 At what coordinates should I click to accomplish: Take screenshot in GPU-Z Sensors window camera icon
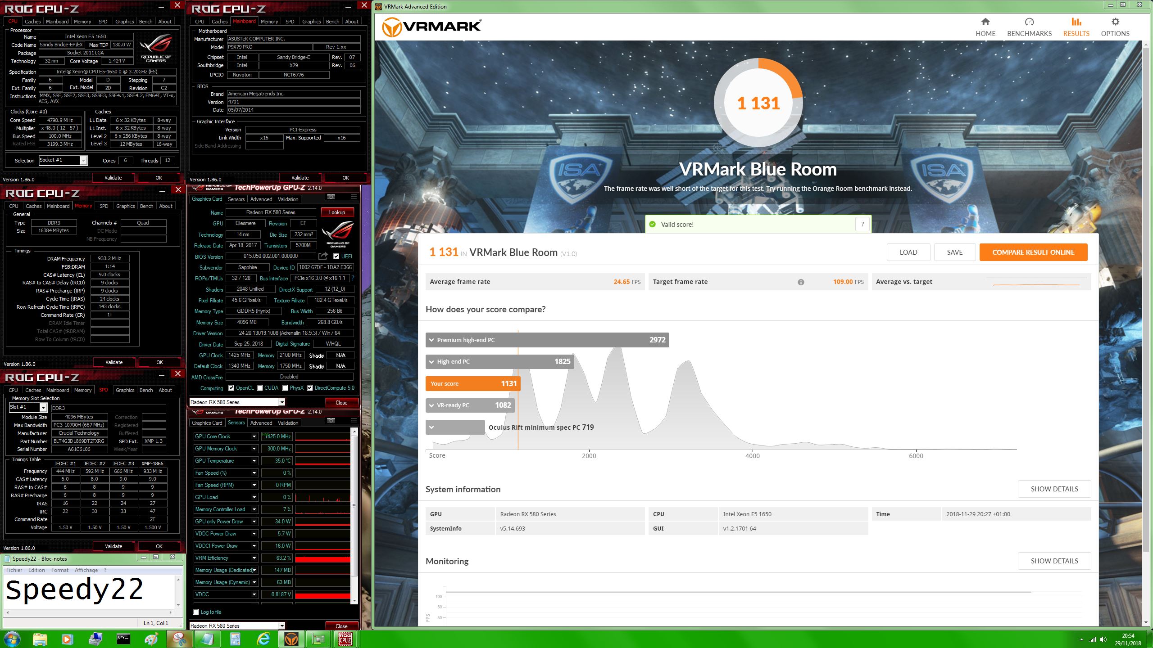pyautogui.click(x=331, y=420)
